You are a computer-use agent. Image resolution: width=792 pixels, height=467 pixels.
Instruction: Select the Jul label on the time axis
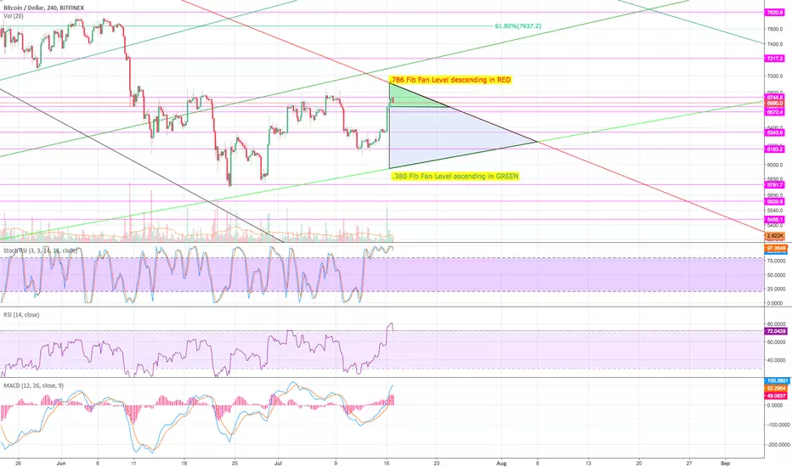tap(278, 463)
